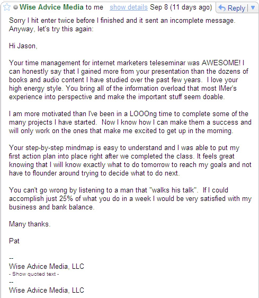The height and width of the screenshot is (298, 259).
Task: Click the 'Hi Jason,' greeting line
Action: click(x=23, y=46)
